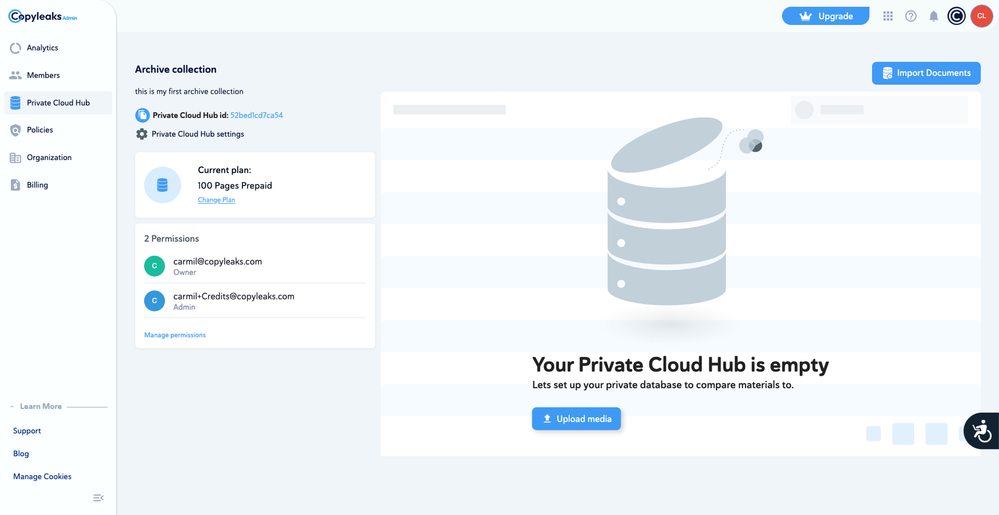Select carmil+Credits@copyleaks.com admin avatar
This screenshot has height=515, width=999.
(x=155, y=301)
